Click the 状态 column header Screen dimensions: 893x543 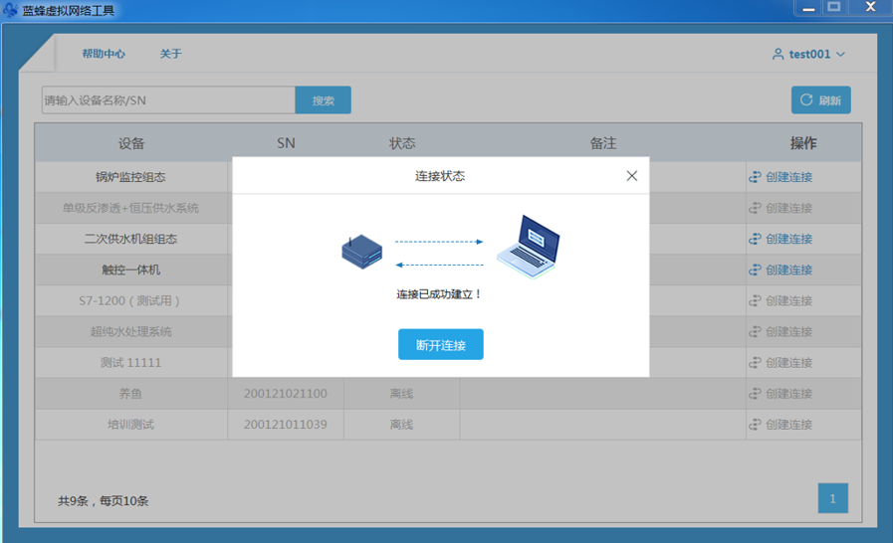402,143
